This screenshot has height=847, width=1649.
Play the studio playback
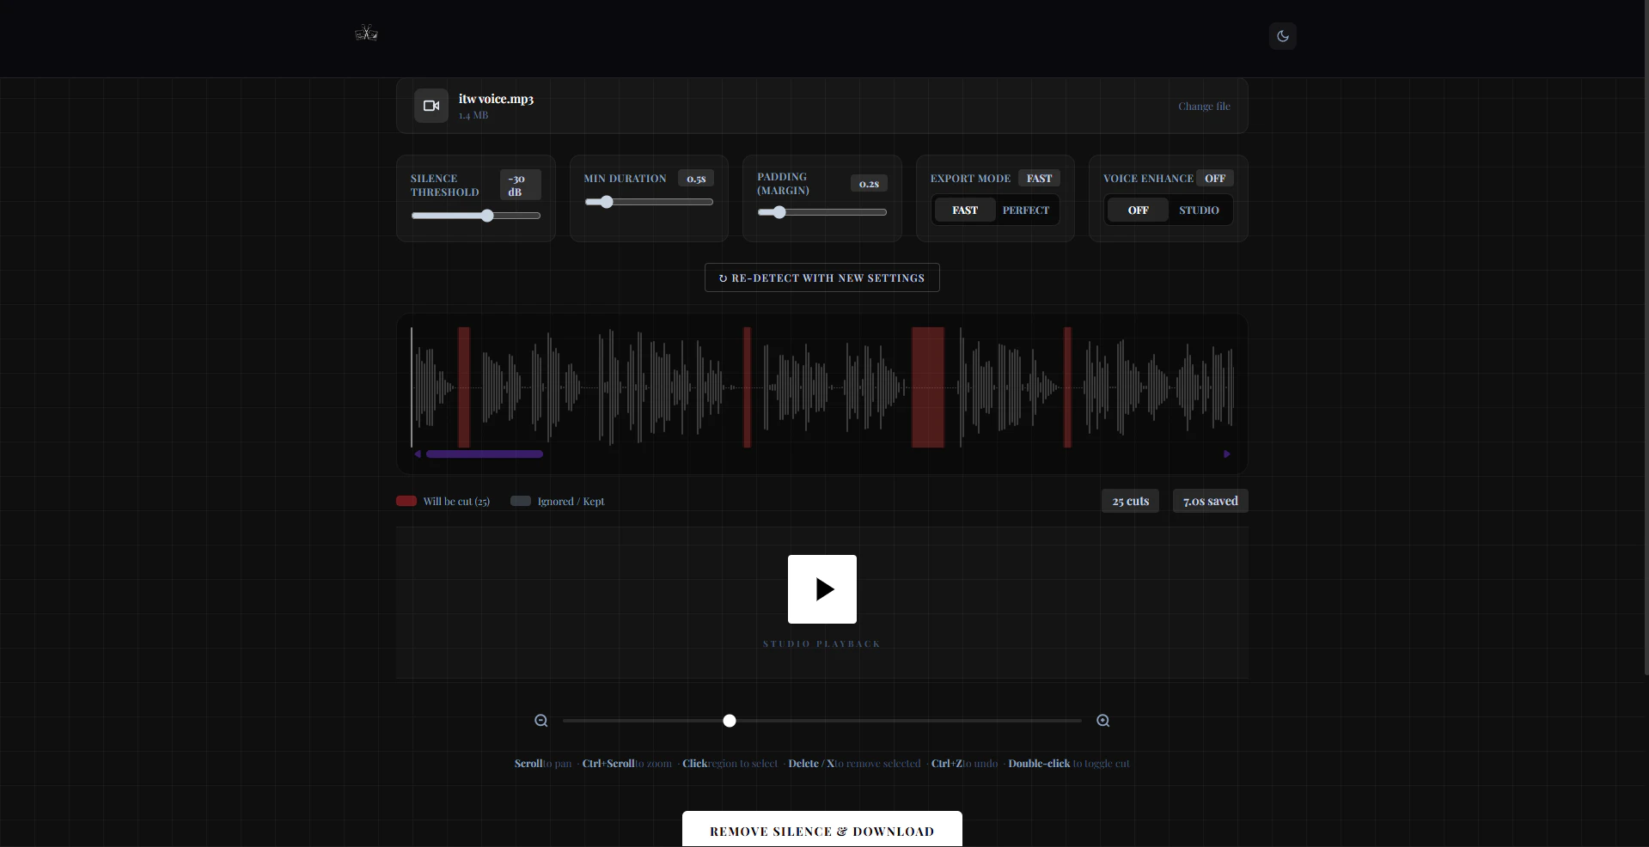tap(822, 589)
